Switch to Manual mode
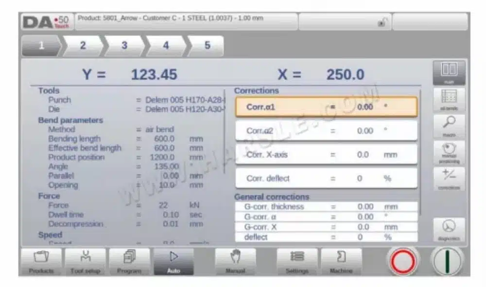This screenshot has width=486, height=287. [x=236, y=262]
